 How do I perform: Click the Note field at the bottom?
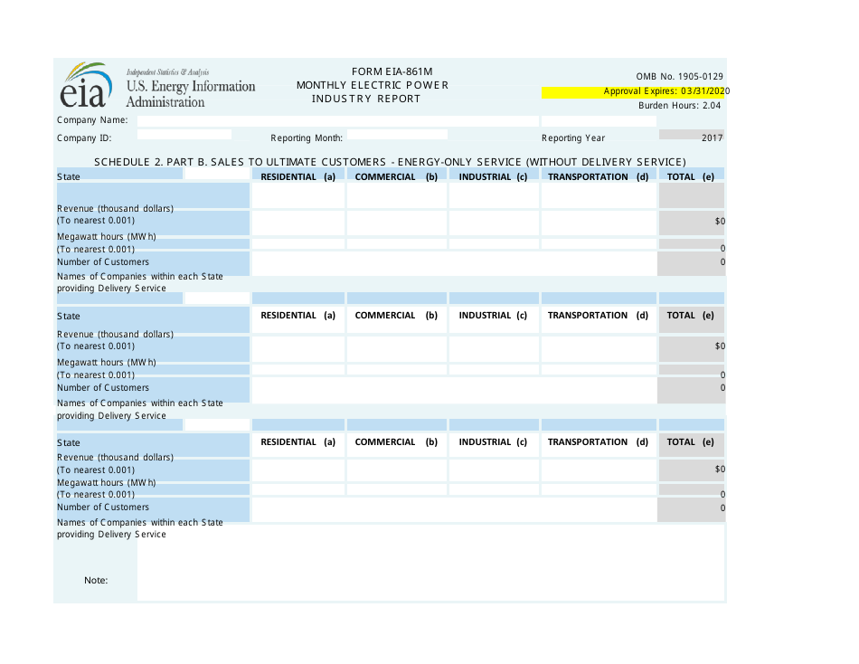click(x=425, y=561)
